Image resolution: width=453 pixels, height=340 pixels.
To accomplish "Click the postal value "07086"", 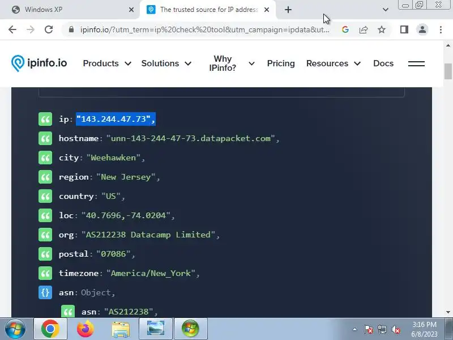I will click(x=113, y=254).
